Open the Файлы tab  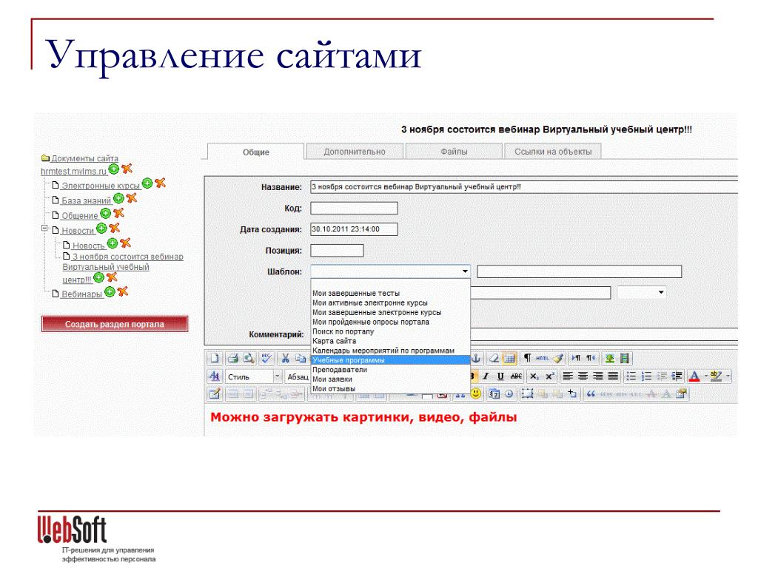coord(454,151)
